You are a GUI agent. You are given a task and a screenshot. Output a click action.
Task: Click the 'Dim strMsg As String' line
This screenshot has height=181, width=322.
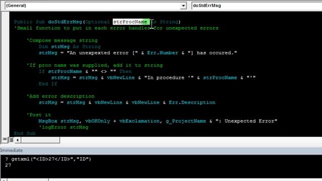click(69, 47)
